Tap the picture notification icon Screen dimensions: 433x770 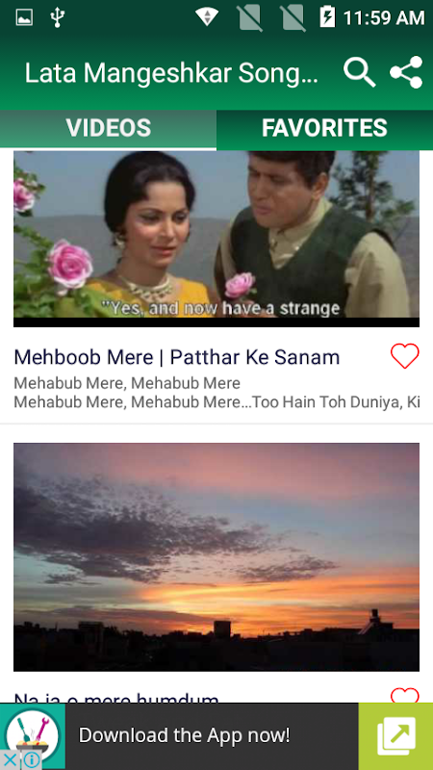click(24, 17)
